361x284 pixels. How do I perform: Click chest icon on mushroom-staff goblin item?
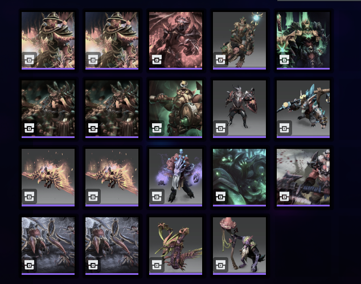click(x=220, y=265)
